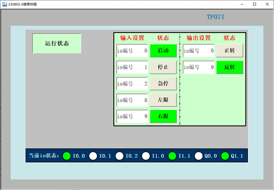Viewport: 274px width, 190px height.
Task: Toggle the green 反转 output button
Action: pyautogui.click(x=229, y=67)
